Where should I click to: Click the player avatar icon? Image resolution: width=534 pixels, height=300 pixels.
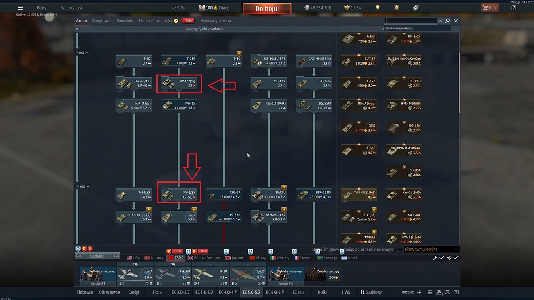[202, 7]
